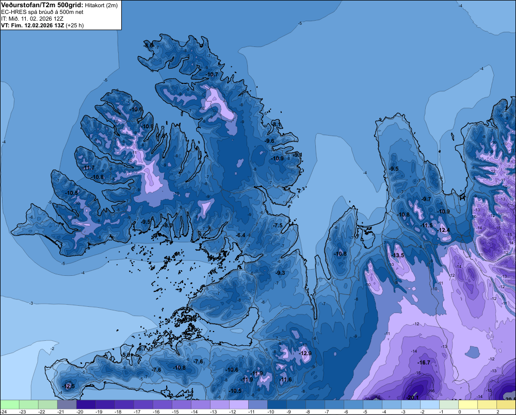Click the -16.7 temperature value on the map
This screenshot has height=415, width=516.
[424, 362]
